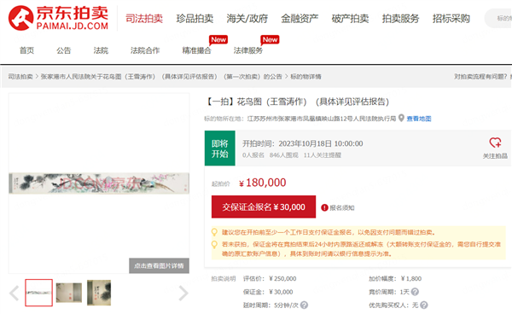Click 评估价 ¥250,000 value

tap(282, 279)
